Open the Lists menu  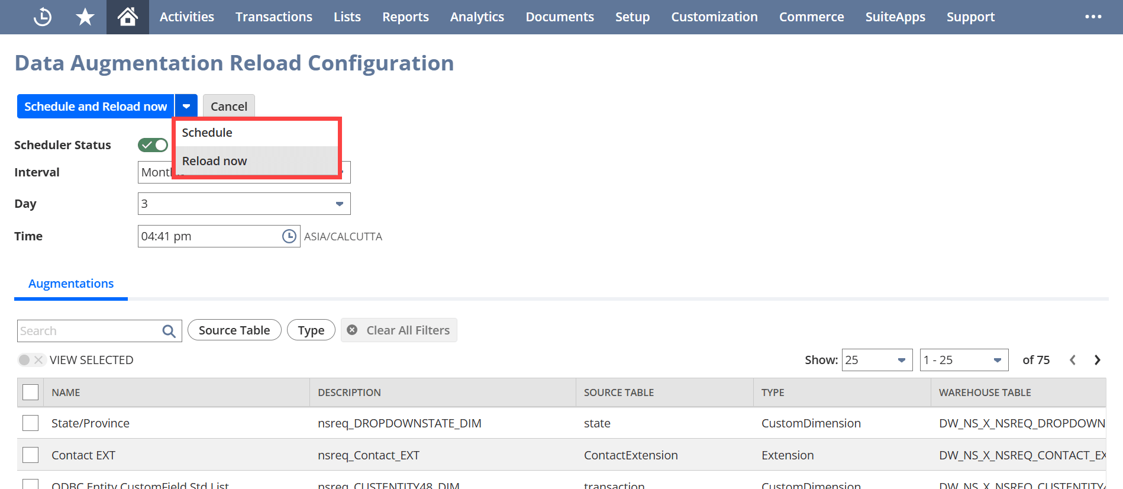click(347, 17)
